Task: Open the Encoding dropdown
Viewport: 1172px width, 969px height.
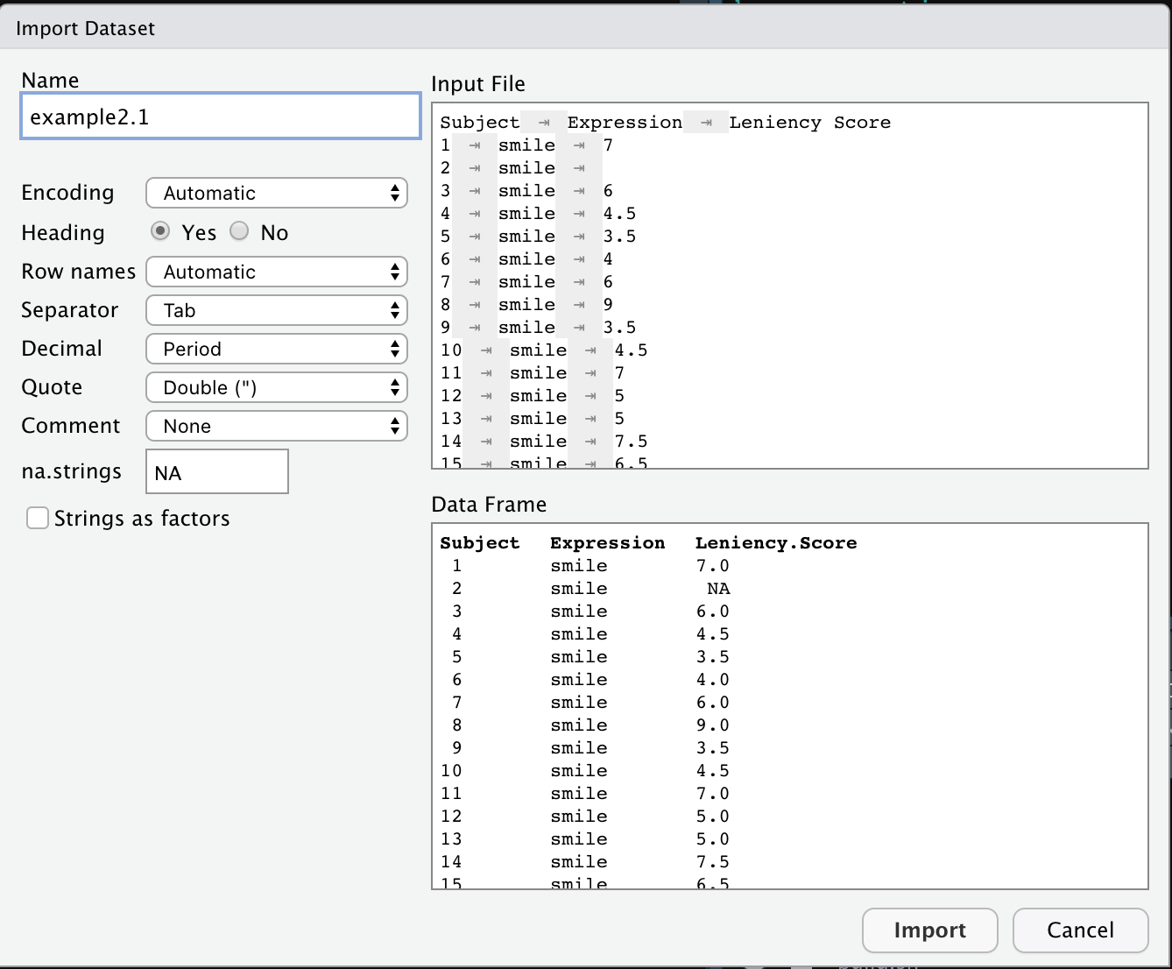Action: (276, 193)
